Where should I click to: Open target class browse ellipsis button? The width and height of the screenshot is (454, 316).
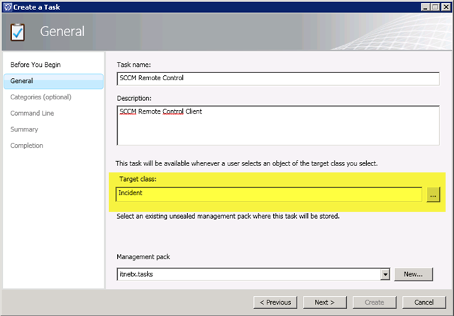(x=434, y=194)
